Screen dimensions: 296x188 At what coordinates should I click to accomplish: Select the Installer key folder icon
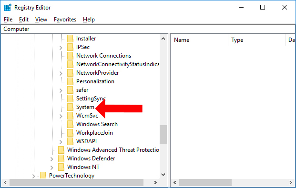click(70, 39)
